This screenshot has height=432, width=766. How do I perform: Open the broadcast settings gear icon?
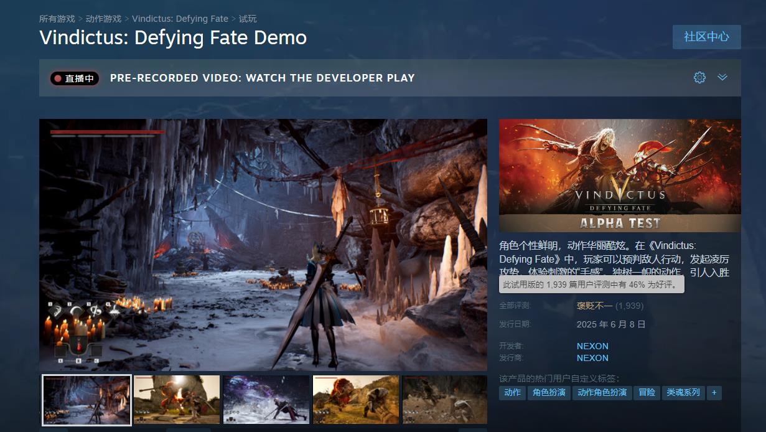[x=699, y=78]
